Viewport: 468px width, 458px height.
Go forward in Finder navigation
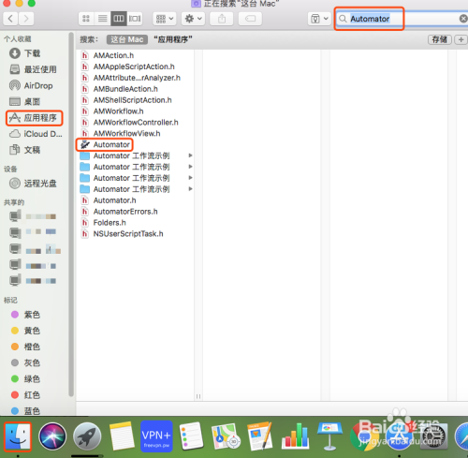pyautogui.click(x=26, y=19)
